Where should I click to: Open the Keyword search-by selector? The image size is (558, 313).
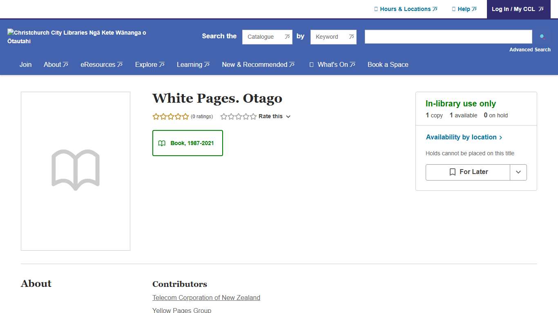click(333, 37)
